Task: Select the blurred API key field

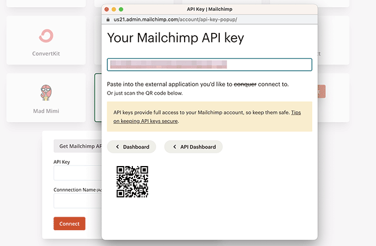Action: pos(210,65)
